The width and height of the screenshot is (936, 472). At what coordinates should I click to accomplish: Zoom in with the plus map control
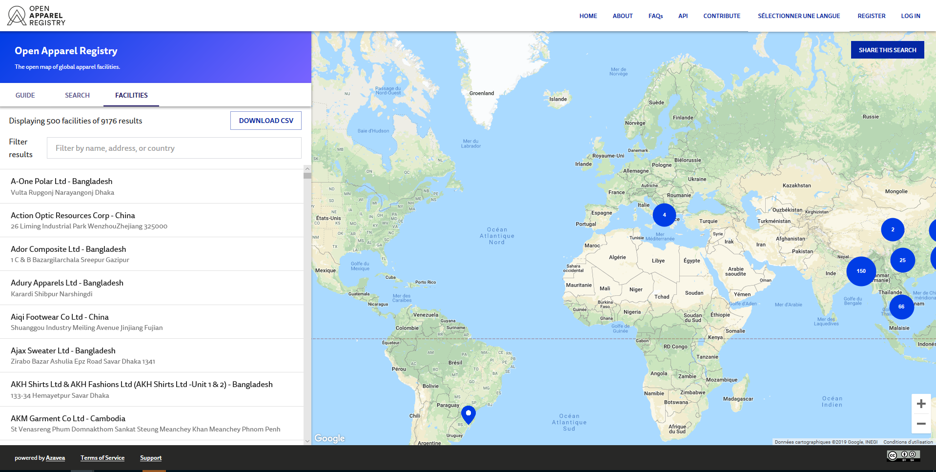(921, 404)
